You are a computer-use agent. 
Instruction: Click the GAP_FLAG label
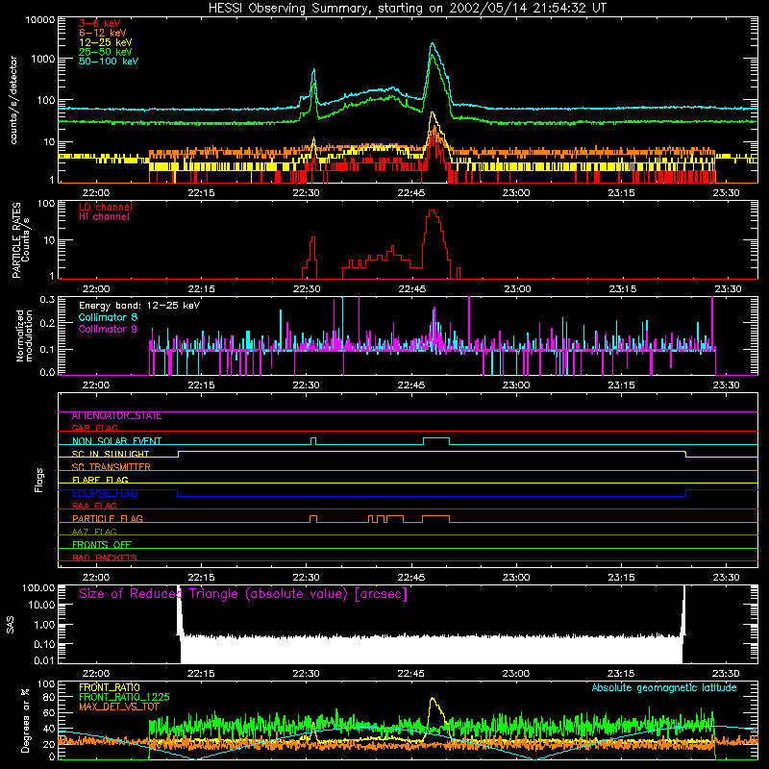click(x=94, y=428)
